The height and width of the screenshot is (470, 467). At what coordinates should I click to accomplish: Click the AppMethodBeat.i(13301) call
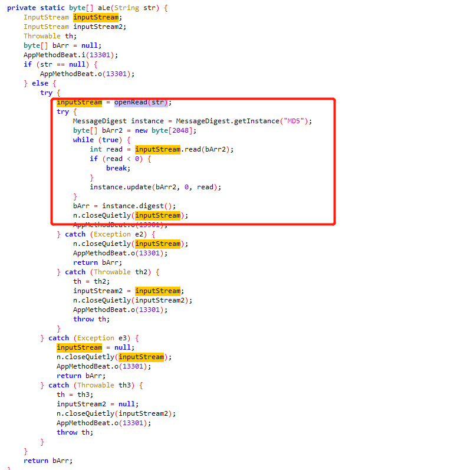pos(70,55)
